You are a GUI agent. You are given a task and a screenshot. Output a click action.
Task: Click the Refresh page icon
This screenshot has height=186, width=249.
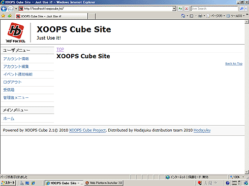(x=180, y=9)
